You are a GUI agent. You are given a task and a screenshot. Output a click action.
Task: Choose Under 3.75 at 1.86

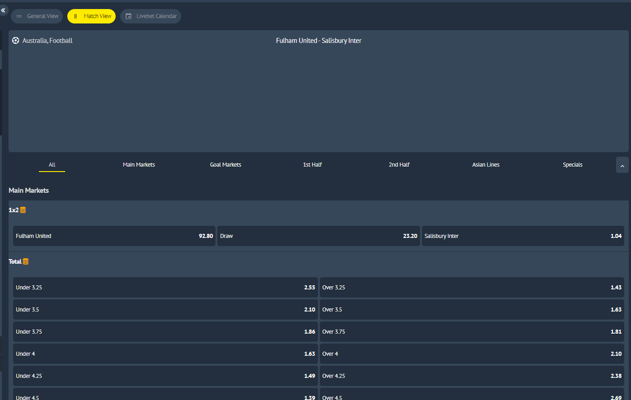(165, 332)
